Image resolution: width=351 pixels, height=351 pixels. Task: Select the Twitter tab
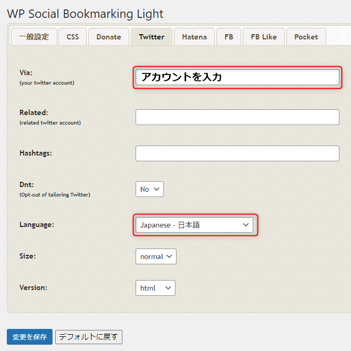click(151, 37)
